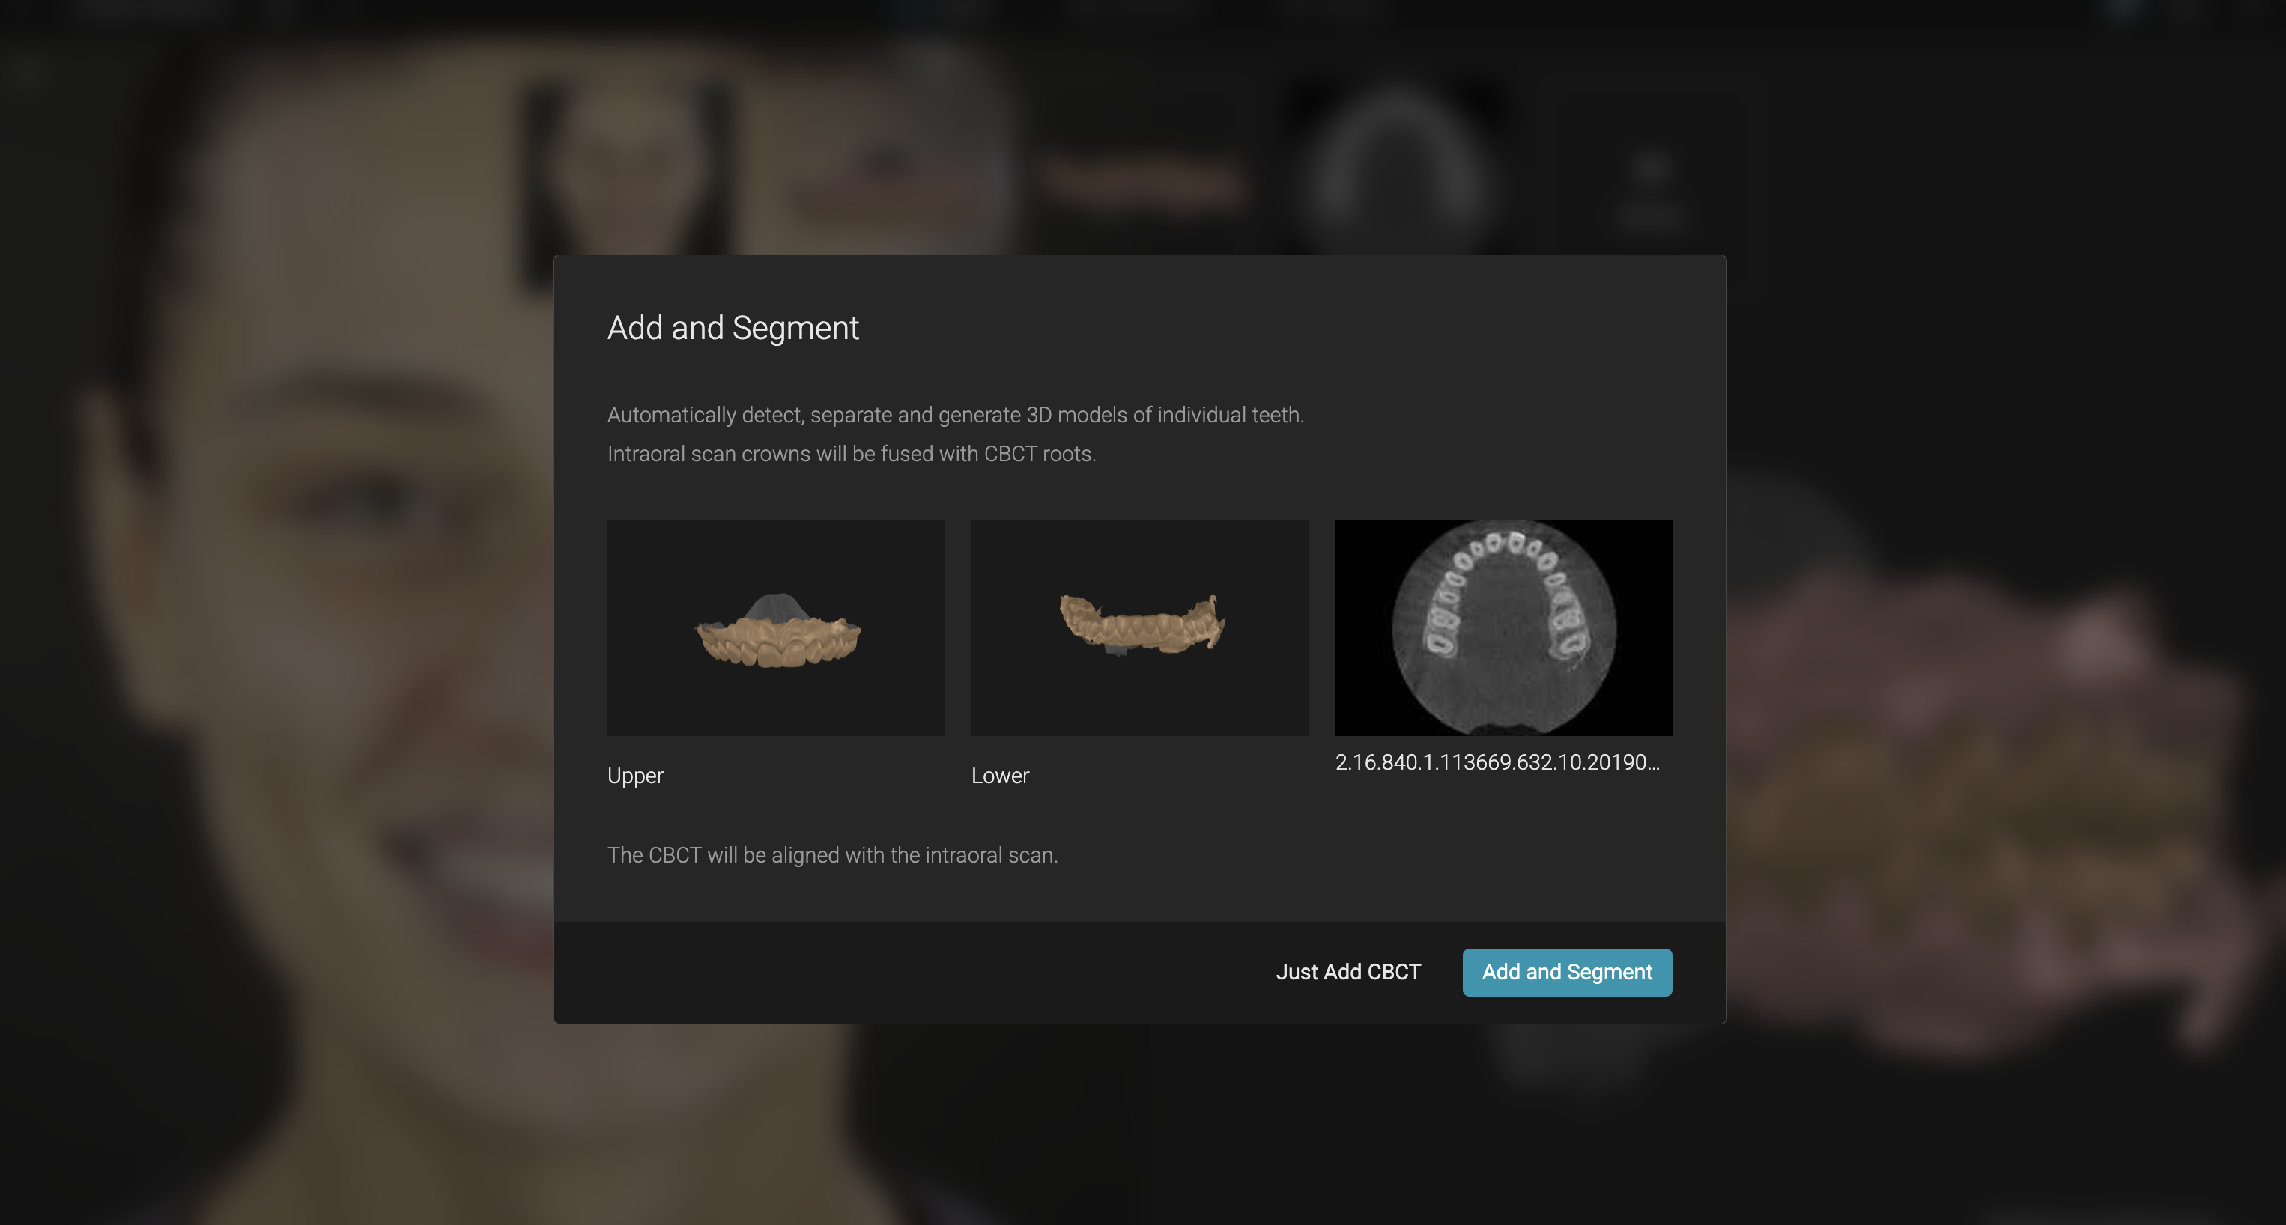Screen dimensions: 2286x1225
Task: Click the blurred arch-shaped CBCT thumbnail above dialog
Action: pos(1395,168)
